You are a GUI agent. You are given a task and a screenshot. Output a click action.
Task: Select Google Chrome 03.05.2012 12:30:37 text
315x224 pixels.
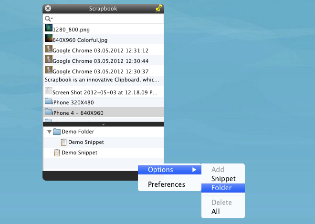tap(100, 71)
